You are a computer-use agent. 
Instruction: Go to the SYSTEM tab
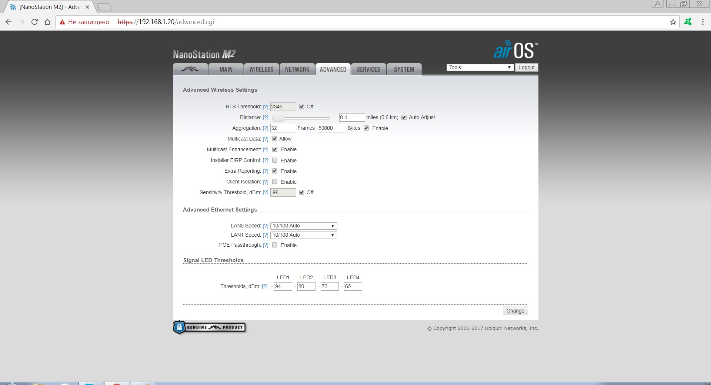404,69
